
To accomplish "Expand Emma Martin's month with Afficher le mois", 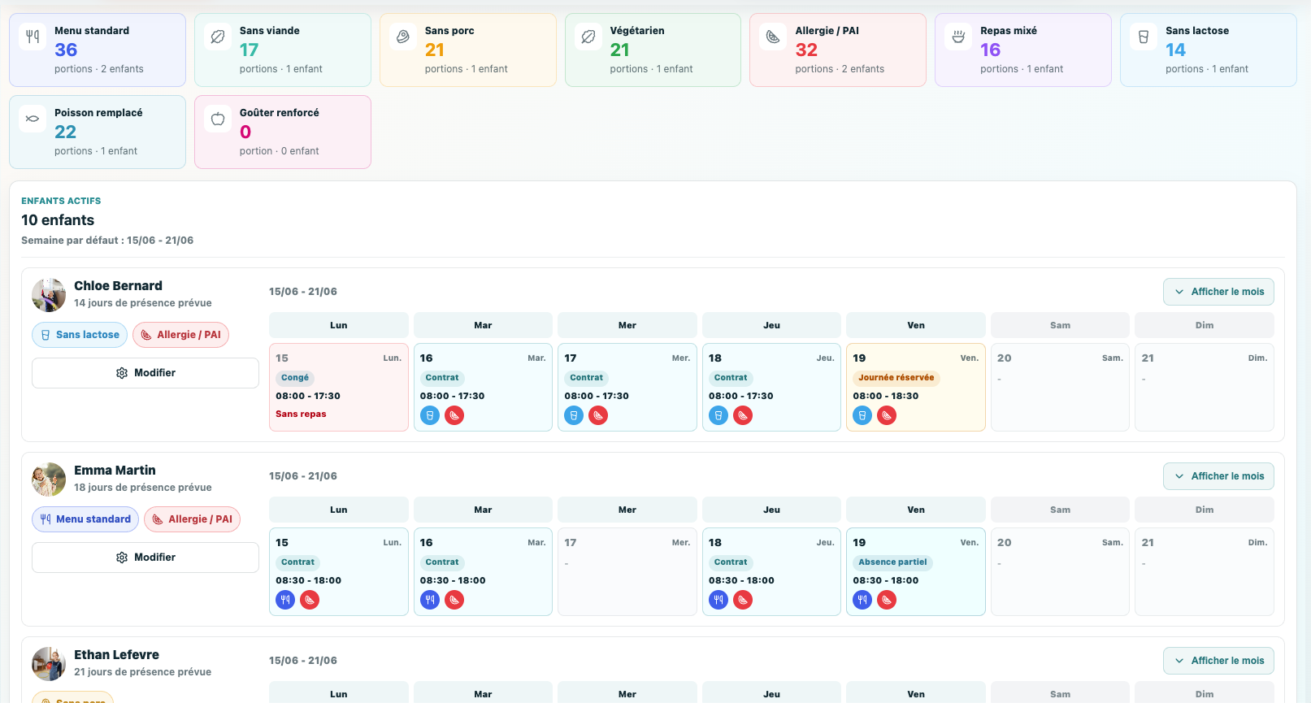I will [x=1218, y=476].
